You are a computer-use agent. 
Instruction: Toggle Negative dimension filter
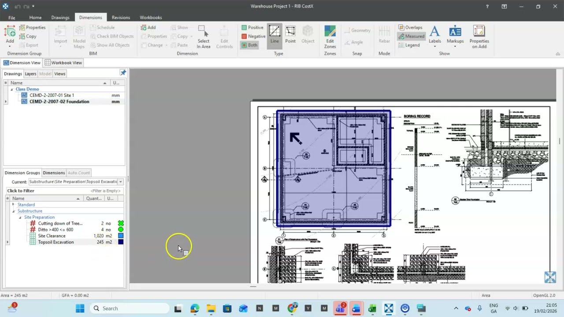(253, 36)
